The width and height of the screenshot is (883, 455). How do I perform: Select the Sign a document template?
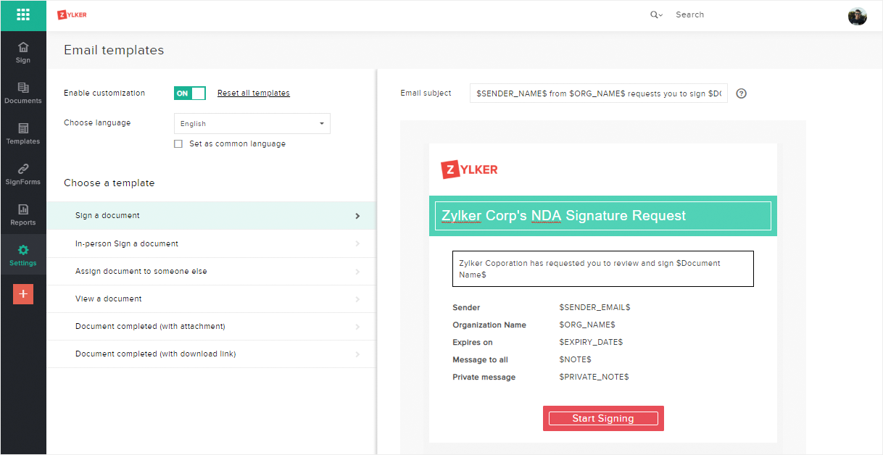click(211, 216)
